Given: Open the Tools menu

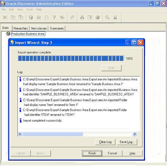Looking at the screenshot, I should tap(30, 10).
